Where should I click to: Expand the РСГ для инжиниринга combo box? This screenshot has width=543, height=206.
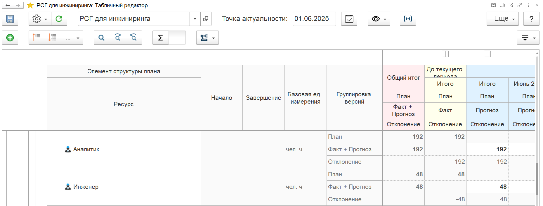(x=195, y=19)
